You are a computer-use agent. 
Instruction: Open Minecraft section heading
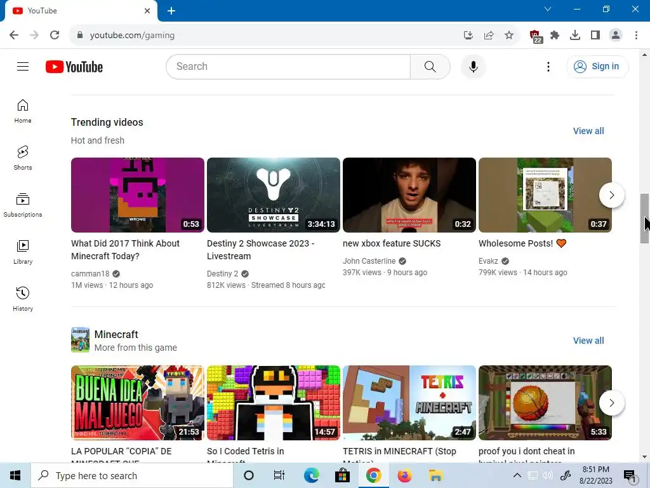coord(116,334)
